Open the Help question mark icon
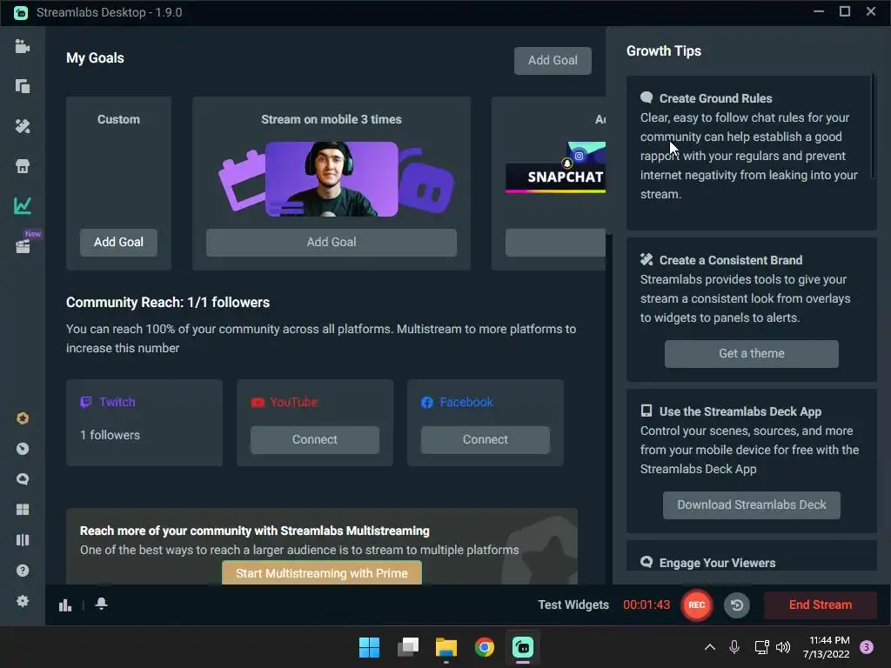This screenshot has width=891, height=668. point(22,571)
